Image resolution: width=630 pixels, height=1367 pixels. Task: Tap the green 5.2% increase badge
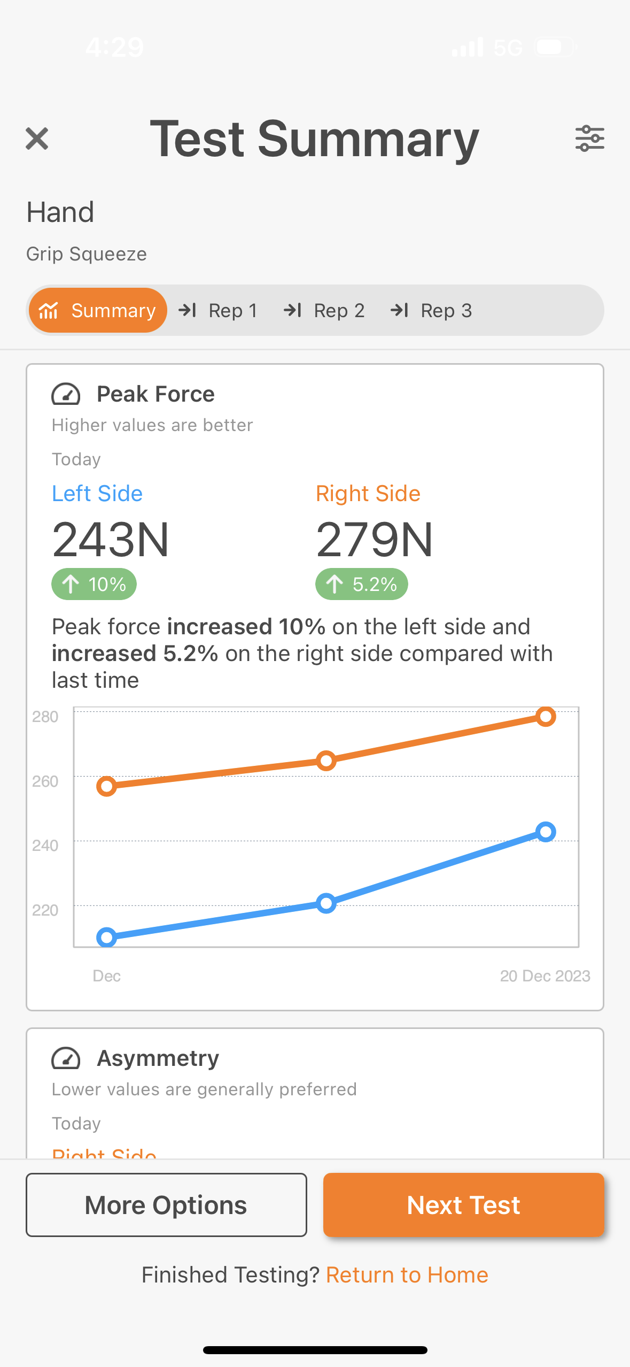pyautogui.click(x=361, y=585)
